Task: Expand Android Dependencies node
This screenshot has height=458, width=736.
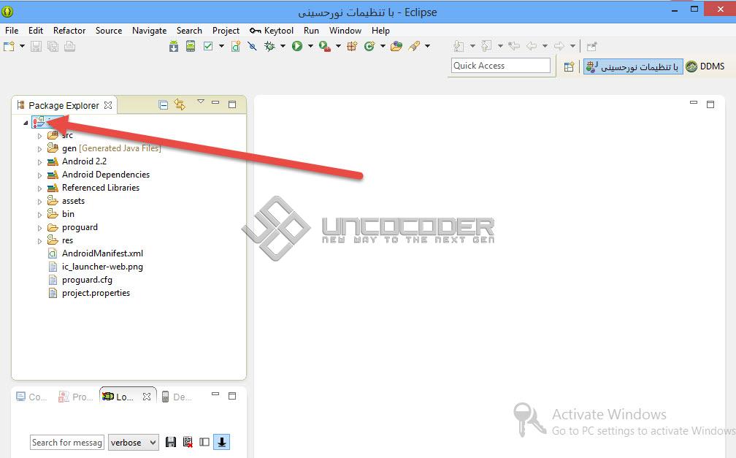Action: (x=39, y=175)
